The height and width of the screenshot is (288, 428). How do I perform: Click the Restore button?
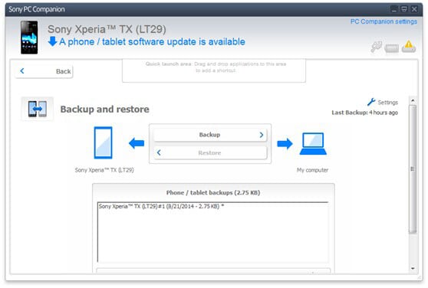click(210, 153)
